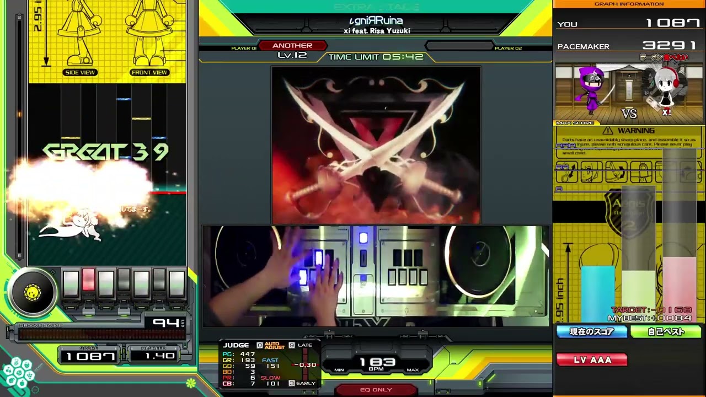This screenshot has width=706, height=397.
Task: Click the TARGET:-0168 text
Action: [x=651, y=310]
